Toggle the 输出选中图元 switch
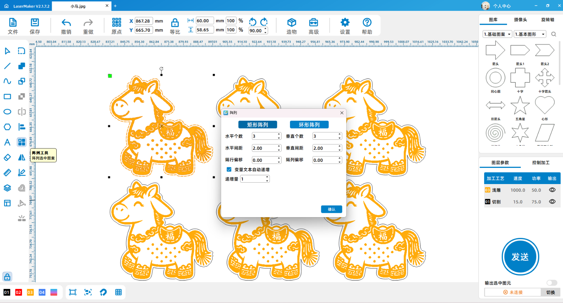 point(551,283)
